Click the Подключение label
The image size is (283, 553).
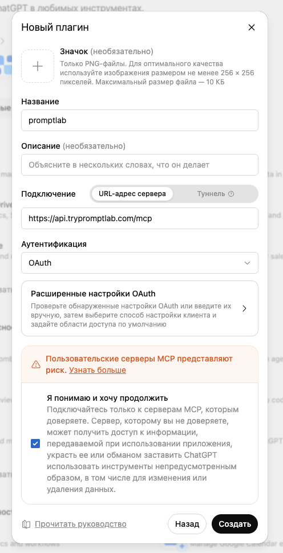click(48, 194)
